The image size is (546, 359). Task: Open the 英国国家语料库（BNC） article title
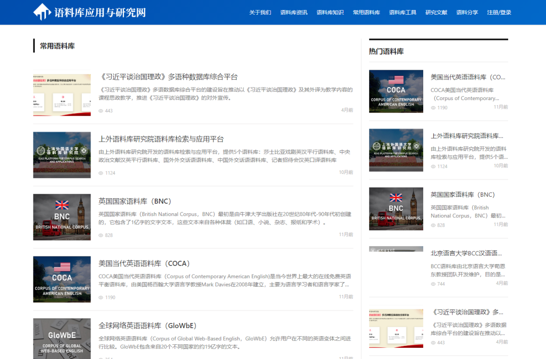(134, 201)
